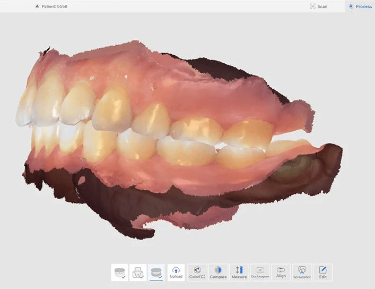Open the Compare tool

tap(218, 273)
